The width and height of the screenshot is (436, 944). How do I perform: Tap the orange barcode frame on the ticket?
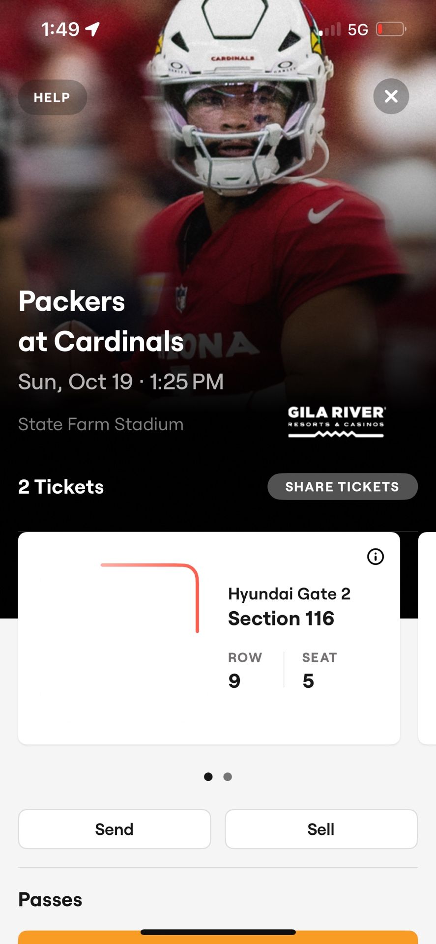147,597
